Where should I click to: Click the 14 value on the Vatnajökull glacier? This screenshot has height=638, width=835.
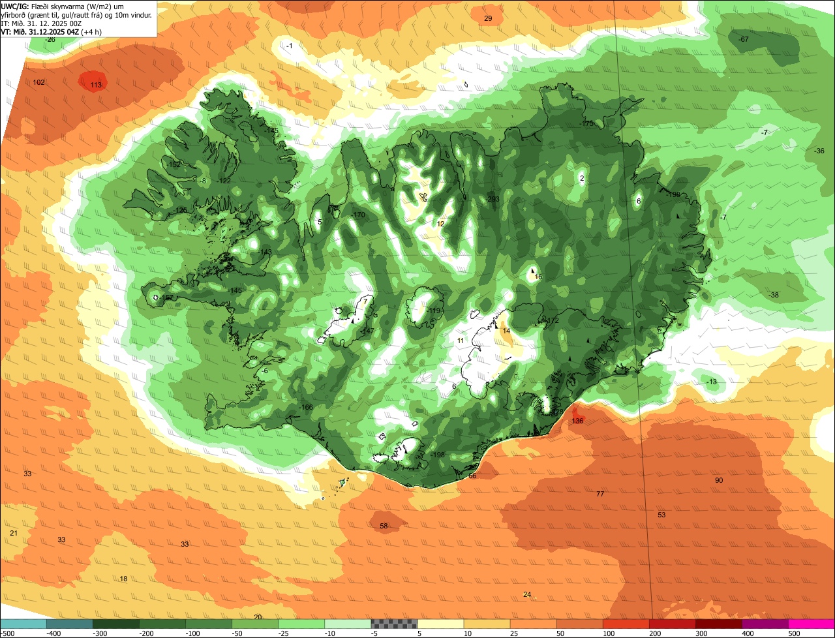[x=506, y=331]
